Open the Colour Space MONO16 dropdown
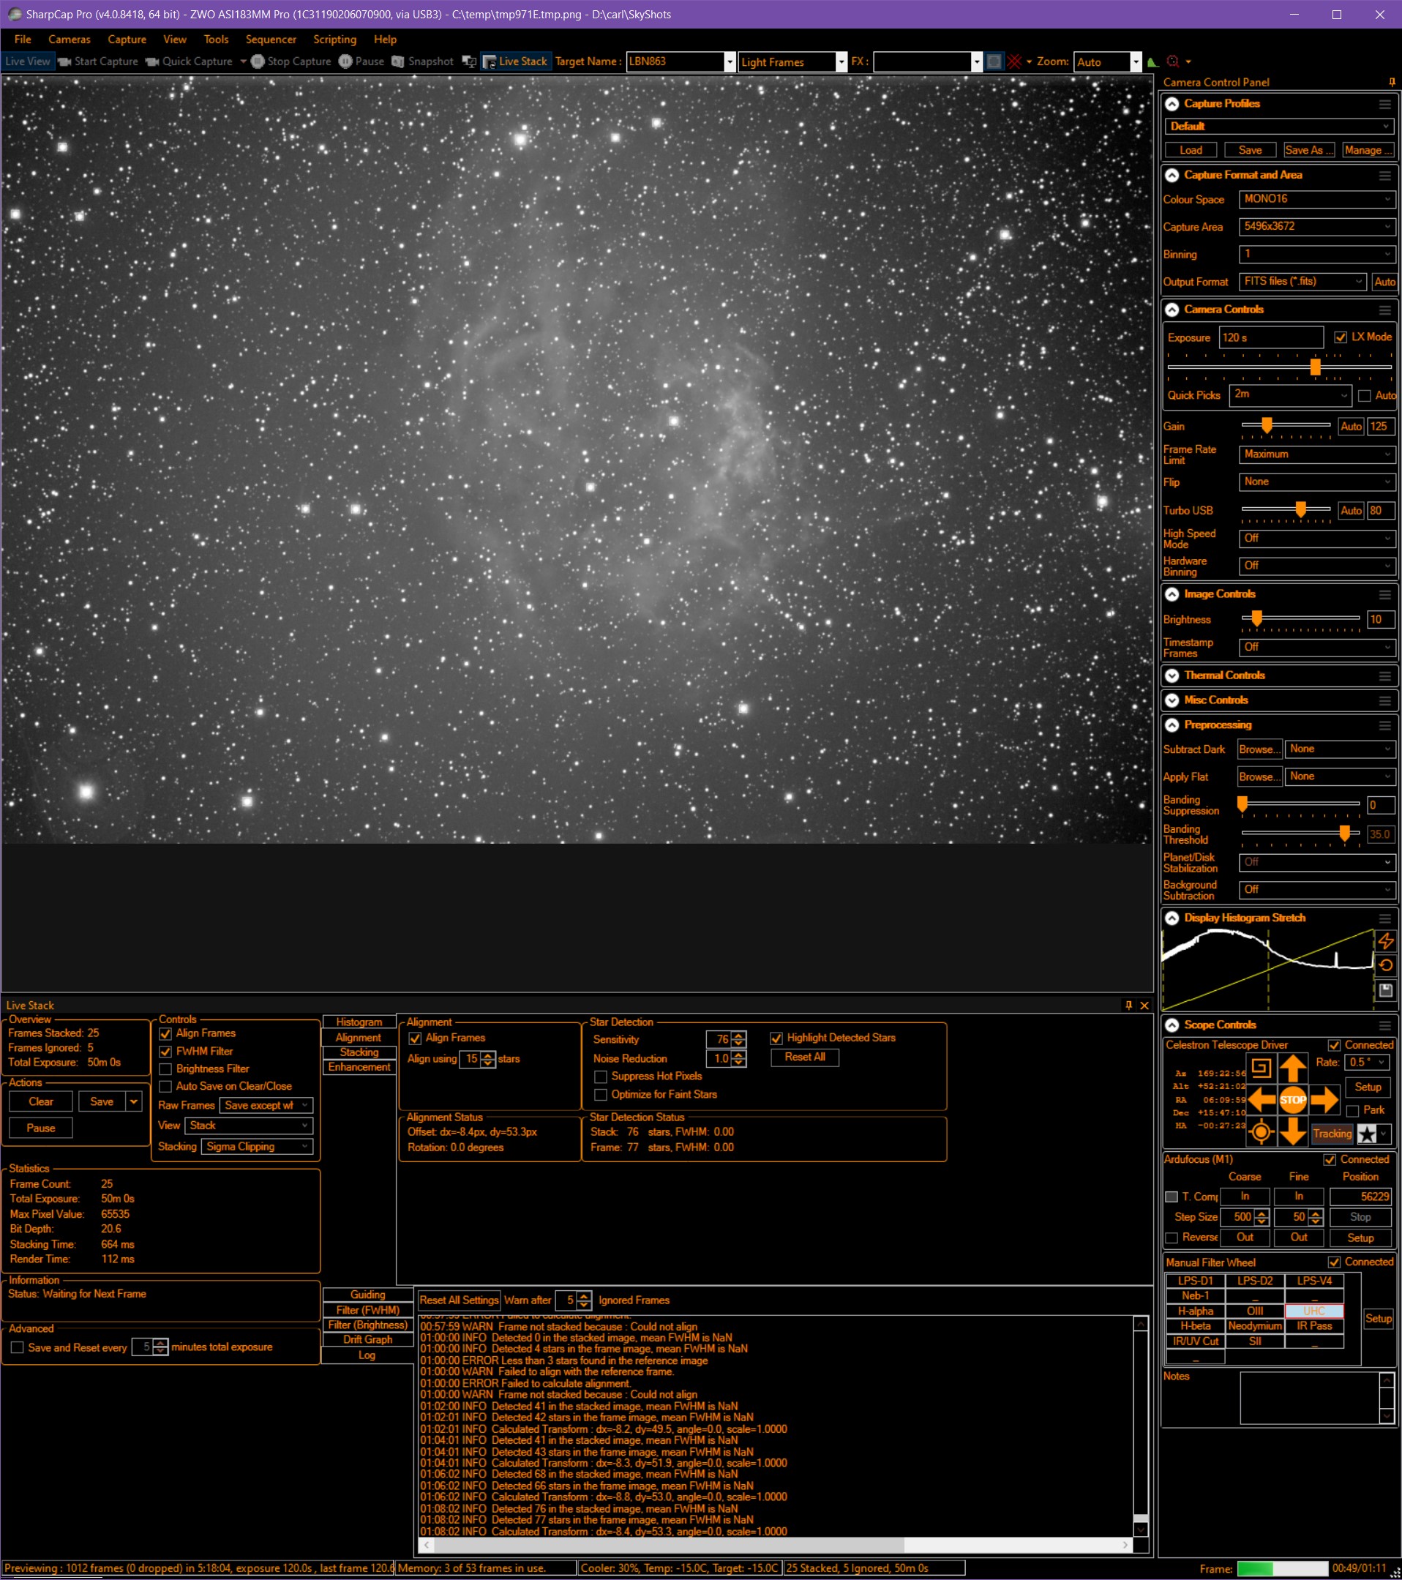1402x1580 pixels. [x=1317, y=200]
